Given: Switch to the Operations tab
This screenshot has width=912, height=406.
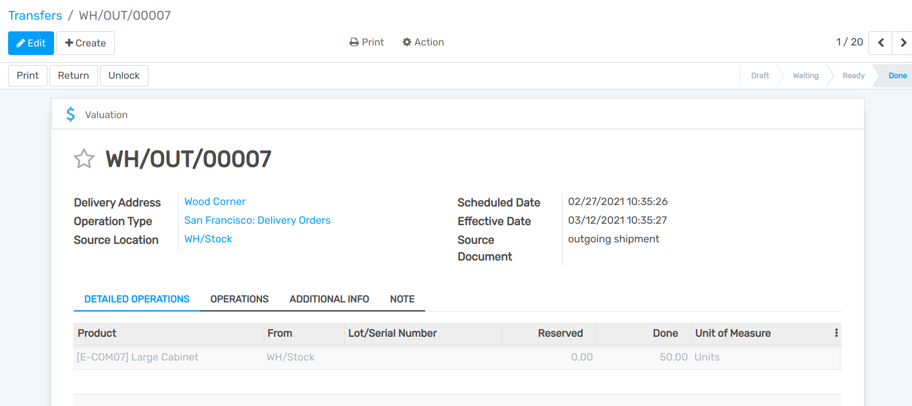Looking at the screenshot, I should point(239,299).
